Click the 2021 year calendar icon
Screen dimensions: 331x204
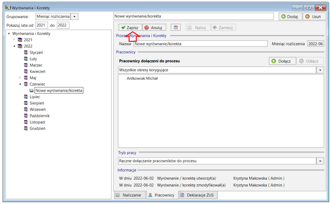click(x=20, y=40)
